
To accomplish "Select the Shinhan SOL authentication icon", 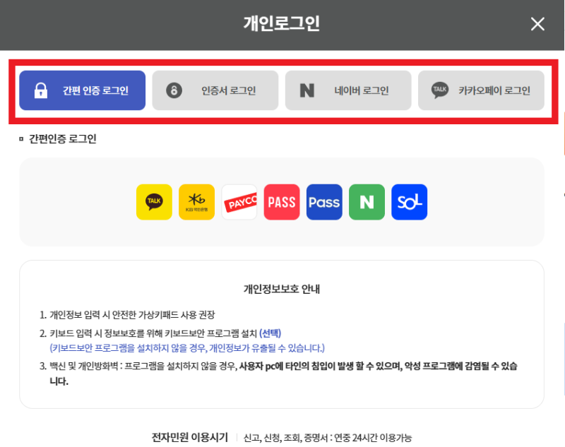I will [x=409, y=202].
